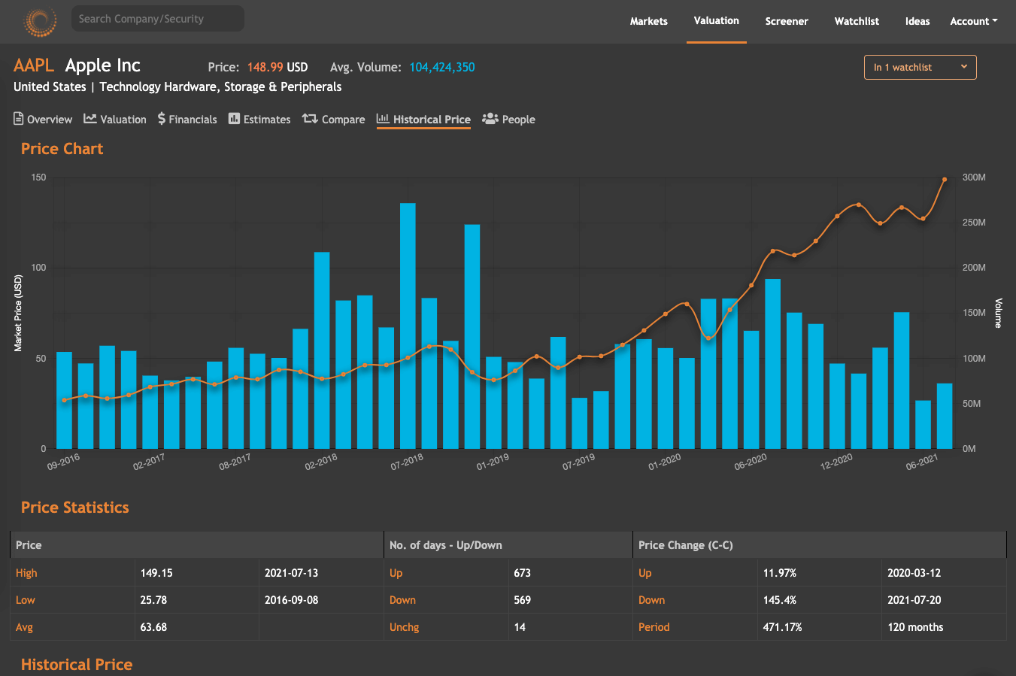Open the Markets menu item
Image resolution: width=1016 pixels, height=676 pixels.
point(649,21)
